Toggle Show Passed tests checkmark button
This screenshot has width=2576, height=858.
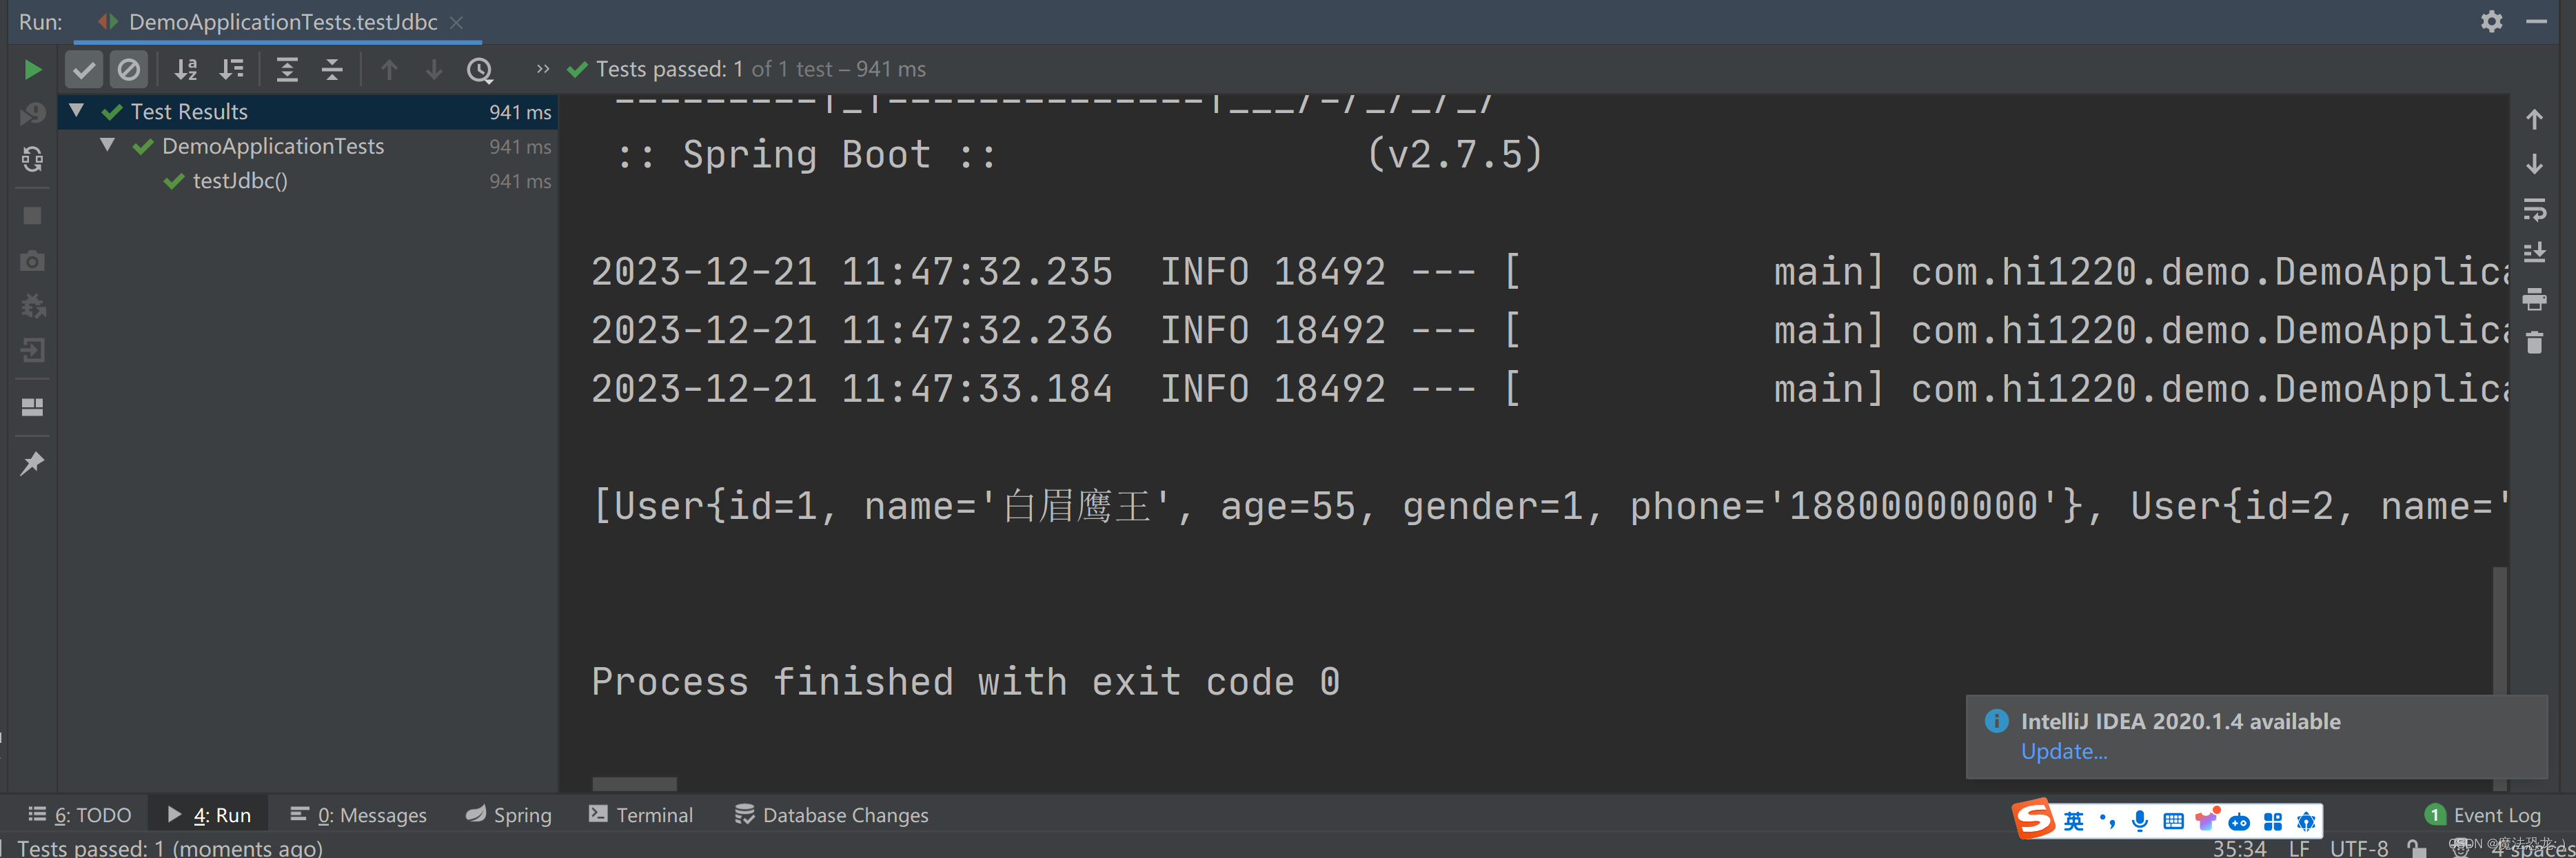click(x=84, y=69)
